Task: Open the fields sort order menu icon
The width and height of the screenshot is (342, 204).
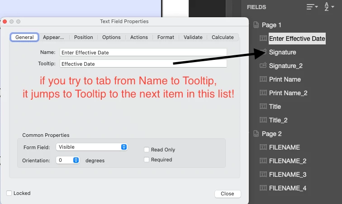Action: (x=312, y=7)
